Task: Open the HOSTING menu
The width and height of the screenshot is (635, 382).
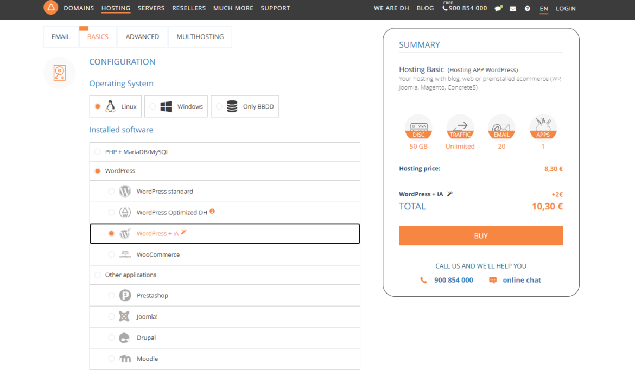Action: (116, 8)
